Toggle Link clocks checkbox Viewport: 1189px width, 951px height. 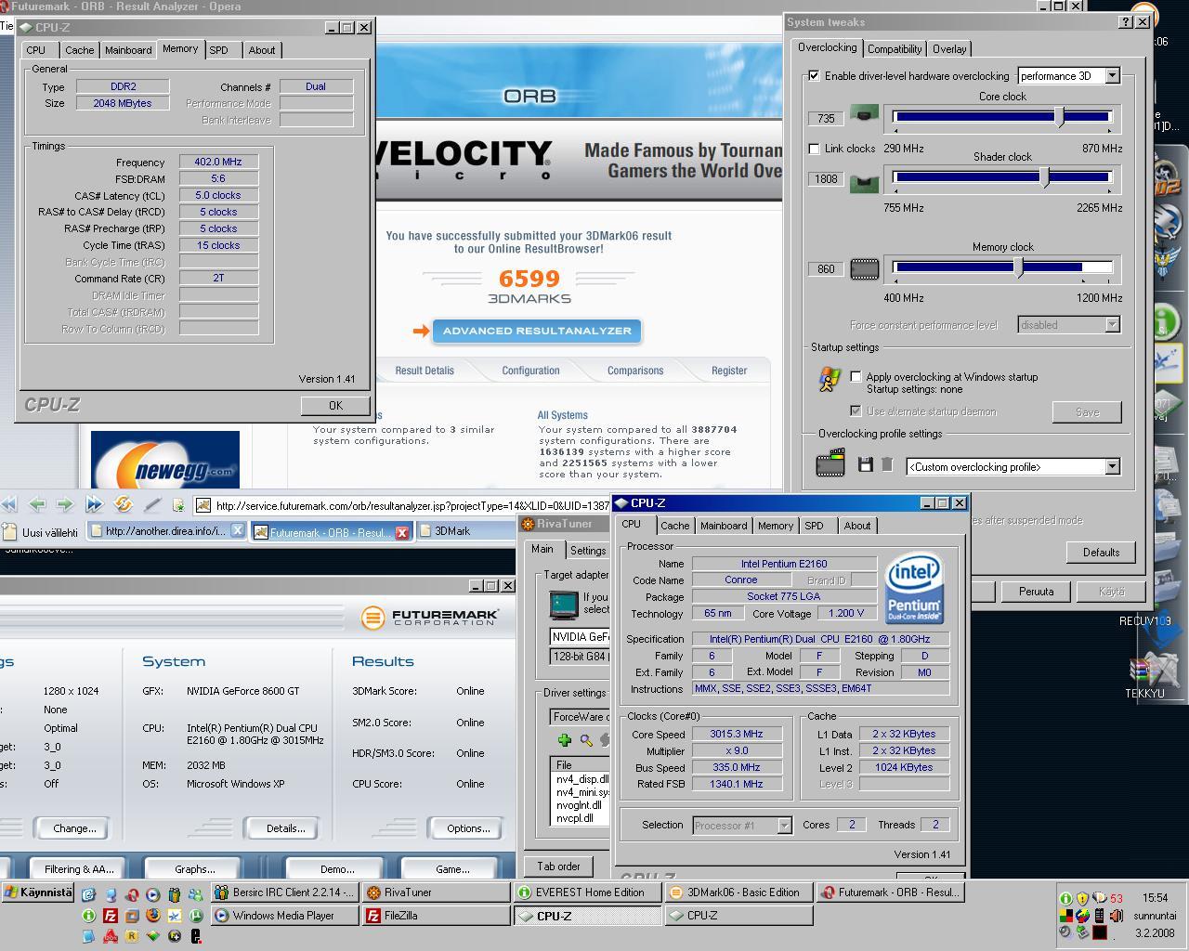pyautogui.click(x=815, y=149)
